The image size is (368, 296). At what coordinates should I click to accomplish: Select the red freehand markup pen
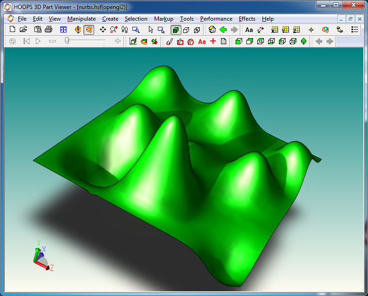(170, 41)
